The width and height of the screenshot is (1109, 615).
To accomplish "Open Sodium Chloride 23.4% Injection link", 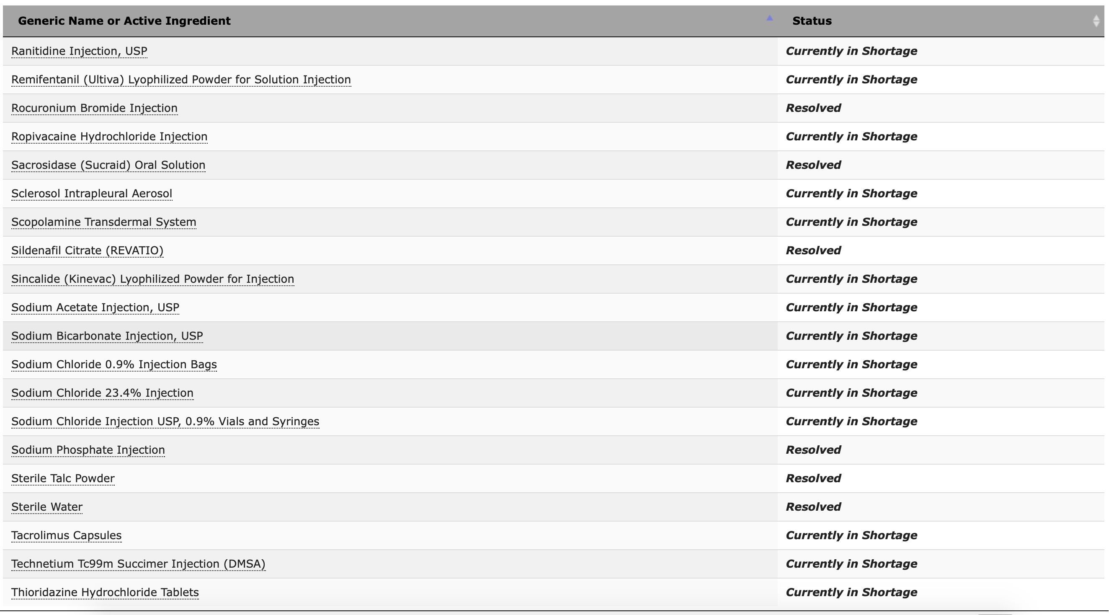I will pos(103,393).
